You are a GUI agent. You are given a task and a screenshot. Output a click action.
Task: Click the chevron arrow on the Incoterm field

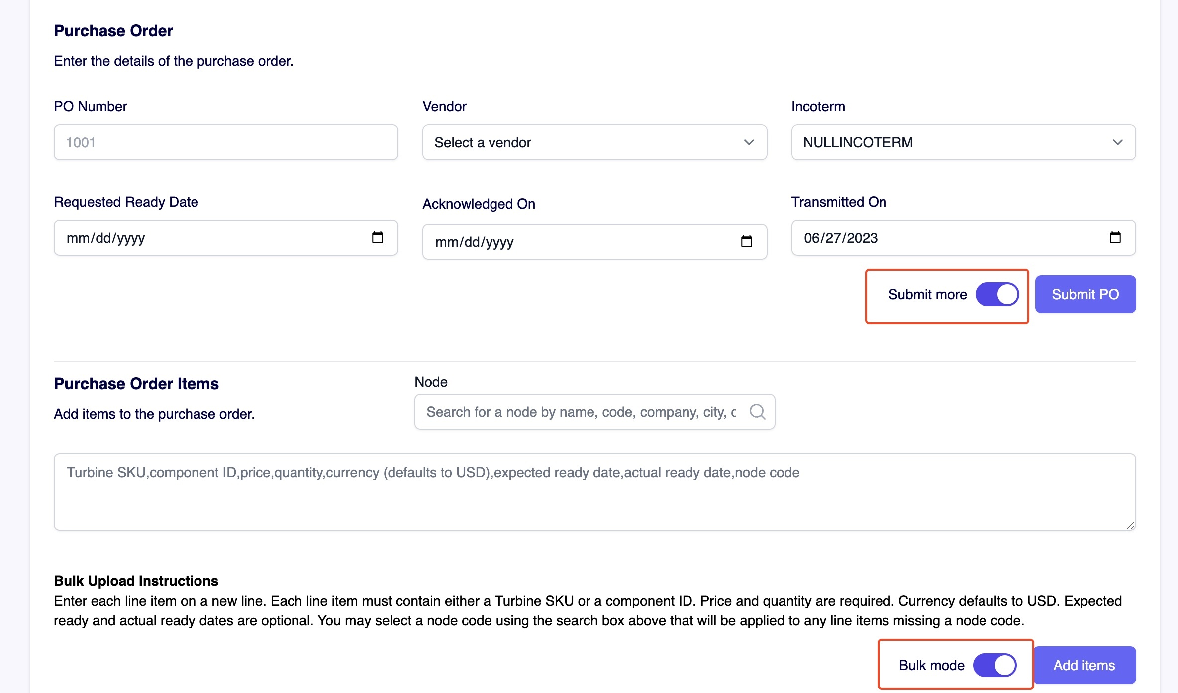tap(1117, 143)
